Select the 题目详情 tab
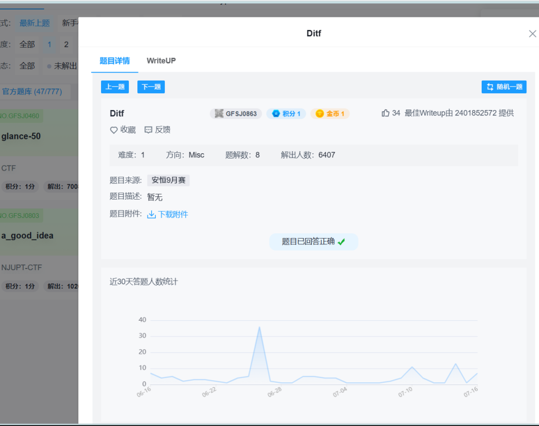539x426 pixels. pos(115,61)
